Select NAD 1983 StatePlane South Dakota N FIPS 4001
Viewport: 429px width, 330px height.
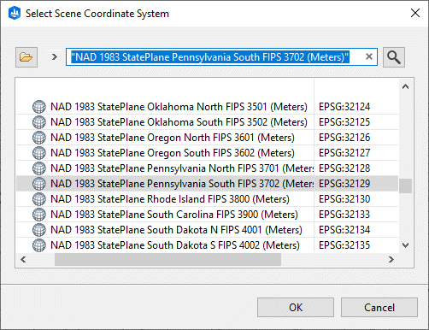(x=176, y=230)
